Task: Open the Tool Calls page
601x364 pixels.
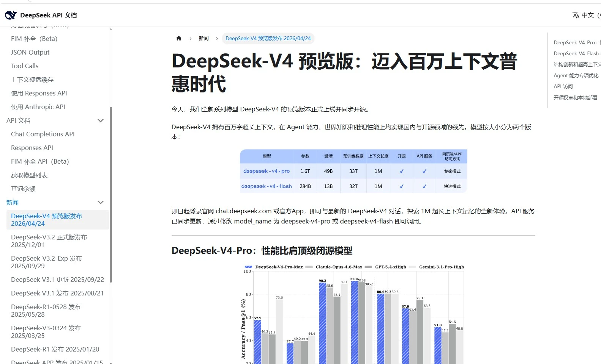Action: click(25, 66)
